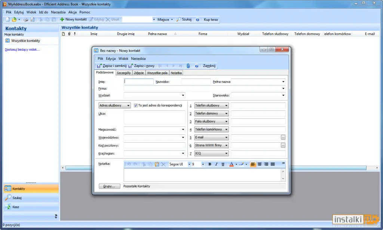This screenshot has height=230, width=383.
Task: Open the font size dropdown showing 9
Action: (x=203, y=164)
